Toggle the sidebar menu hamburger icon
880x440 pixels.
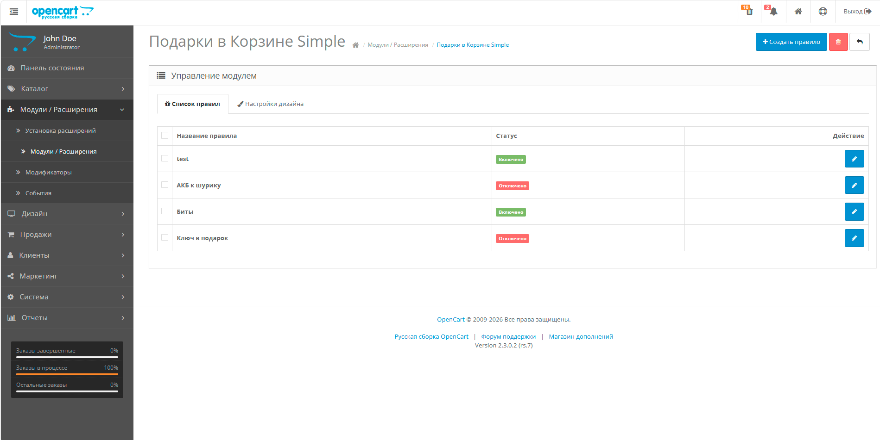pos(14,12)
